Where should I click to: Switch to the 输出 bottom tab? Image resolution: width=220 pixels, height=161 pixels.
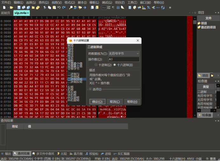pyautogui.click(x=6, y=154)
